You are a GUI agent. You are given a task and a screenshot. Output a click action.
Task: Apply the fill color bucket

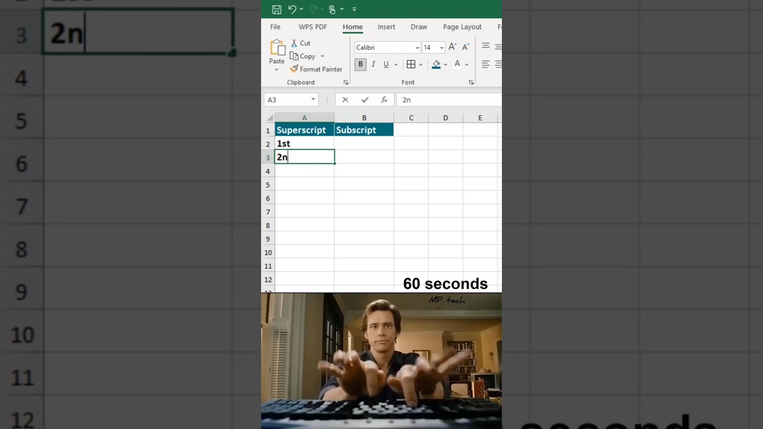click(x=436, y=64)
